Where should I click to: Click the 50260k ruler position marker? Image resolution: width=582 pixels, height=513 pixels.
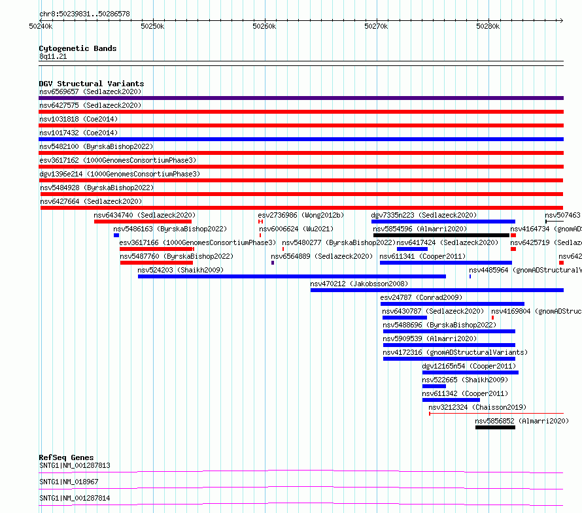(x=264, y=26)
